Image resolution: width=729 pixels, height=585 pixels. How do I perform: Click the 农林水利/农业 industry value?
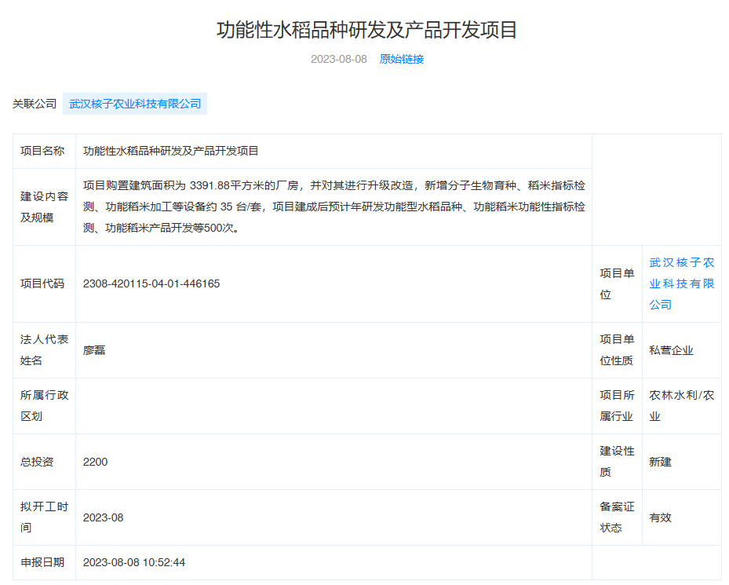681,406
